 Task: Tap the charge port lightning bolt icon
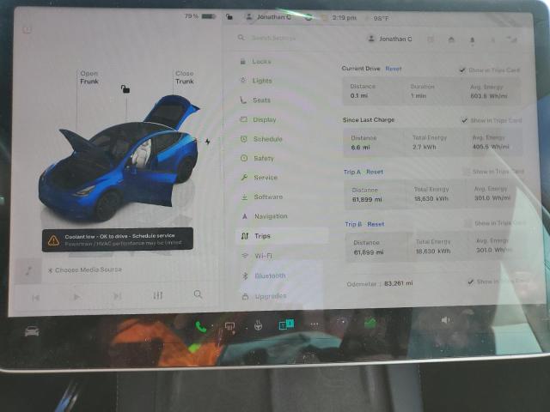(x=206, y=142)
